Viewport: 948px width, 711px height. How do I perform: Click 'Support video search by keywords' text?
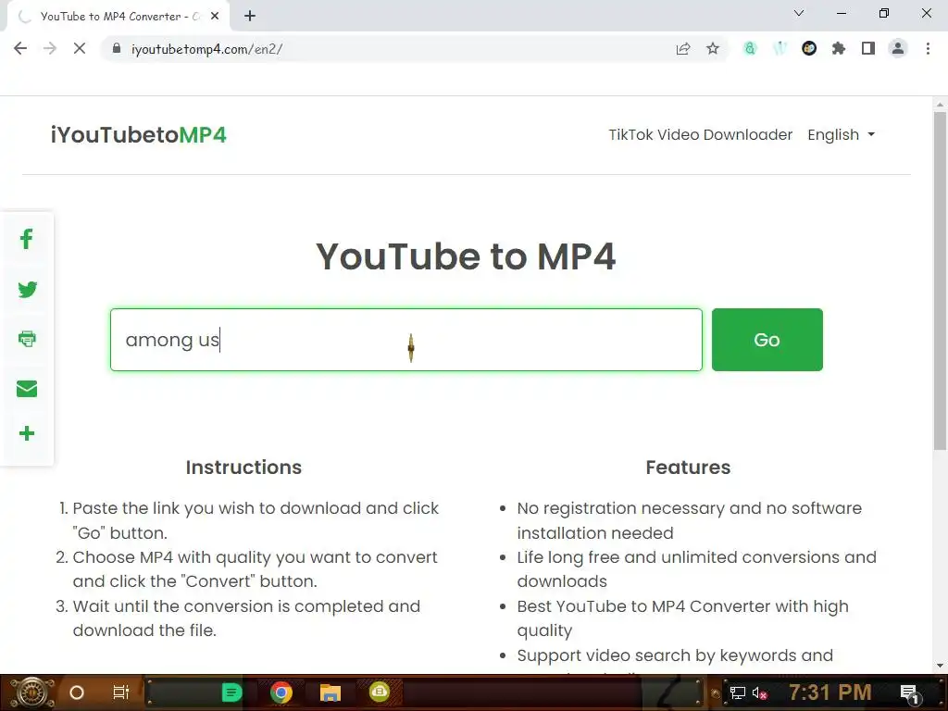point(675,655)
